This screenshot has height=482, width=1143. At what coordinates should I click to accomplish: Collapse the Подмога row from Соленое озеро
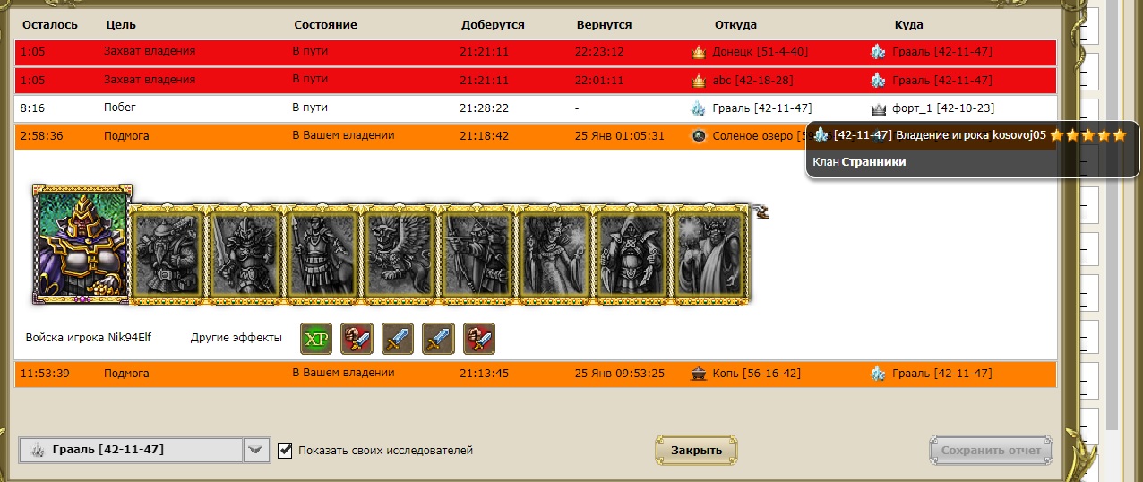pyautogui.click(x=536, y=136)
